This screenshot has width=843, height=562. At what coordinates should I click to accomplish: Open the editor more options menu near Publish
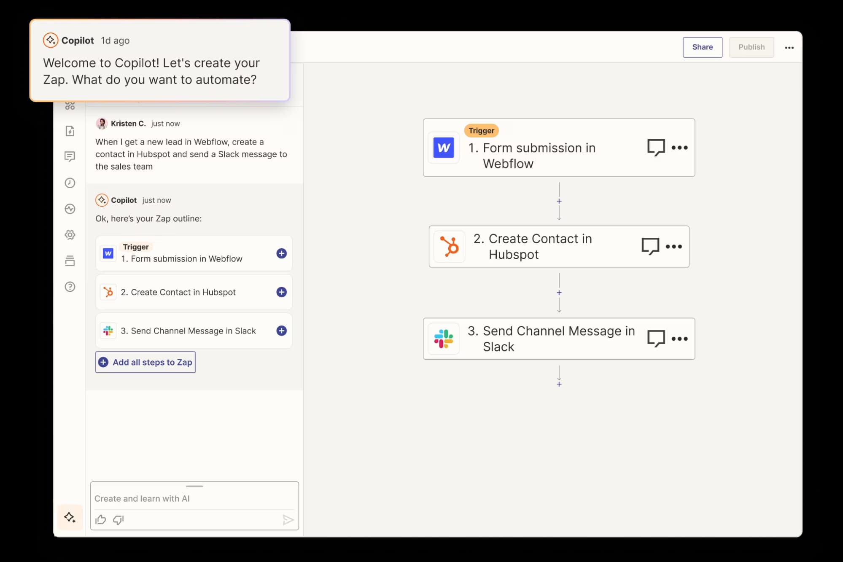click(789, 48)
